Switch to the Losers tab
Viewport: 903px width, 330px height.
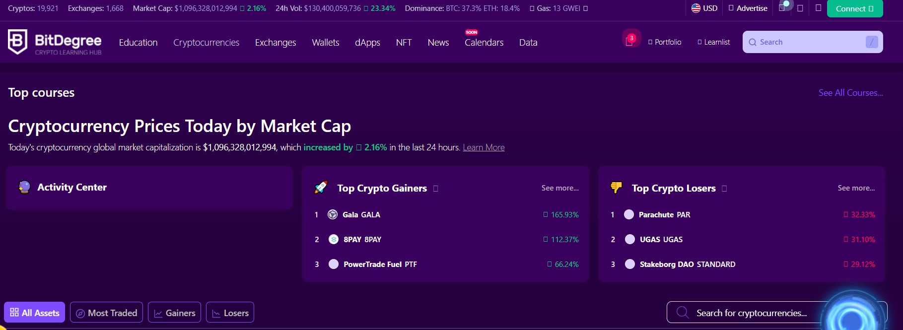click(x=230, y=312)
